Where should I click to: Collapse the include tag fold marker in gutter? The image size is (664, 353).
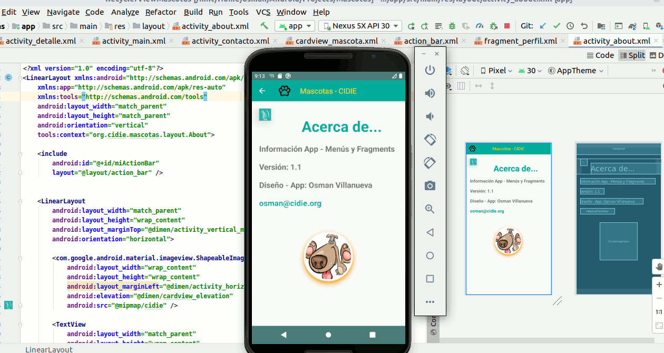(x=21, y=154)
